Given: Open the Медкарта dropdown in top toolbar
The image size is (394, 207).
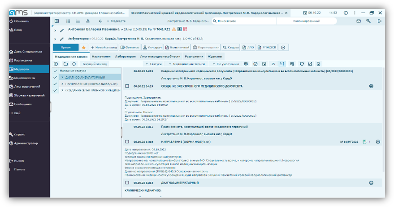Looking at the screenshot, I should pos(116,21).
